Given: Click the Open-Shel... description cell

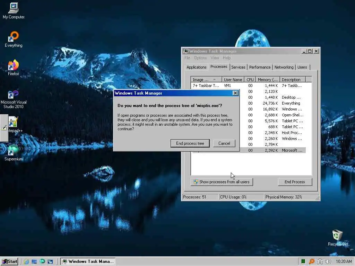Looking at the screenshot, I should coord(293,115).
